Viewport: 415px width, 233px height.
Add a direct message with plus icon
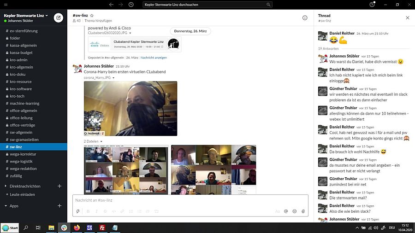click(59, 186)
